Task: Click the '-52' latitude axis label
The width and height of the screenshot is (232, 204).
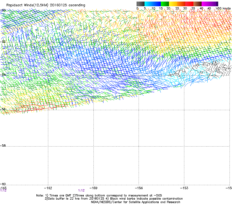Action: click(x=3, y=42)
